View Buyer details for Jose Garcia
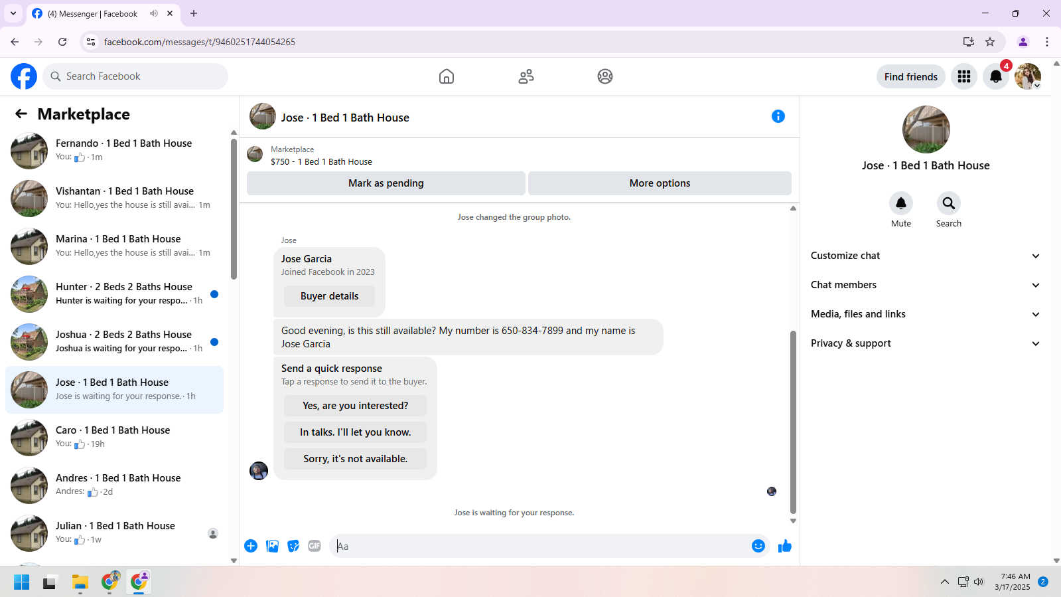1061x597 pixels. click(x=329, y=296)
